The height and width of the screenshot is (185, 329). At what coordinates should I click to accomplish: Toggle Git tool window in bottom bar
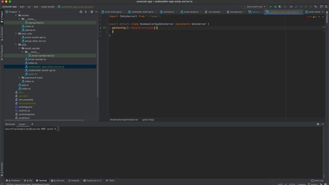tap(28, 180)
